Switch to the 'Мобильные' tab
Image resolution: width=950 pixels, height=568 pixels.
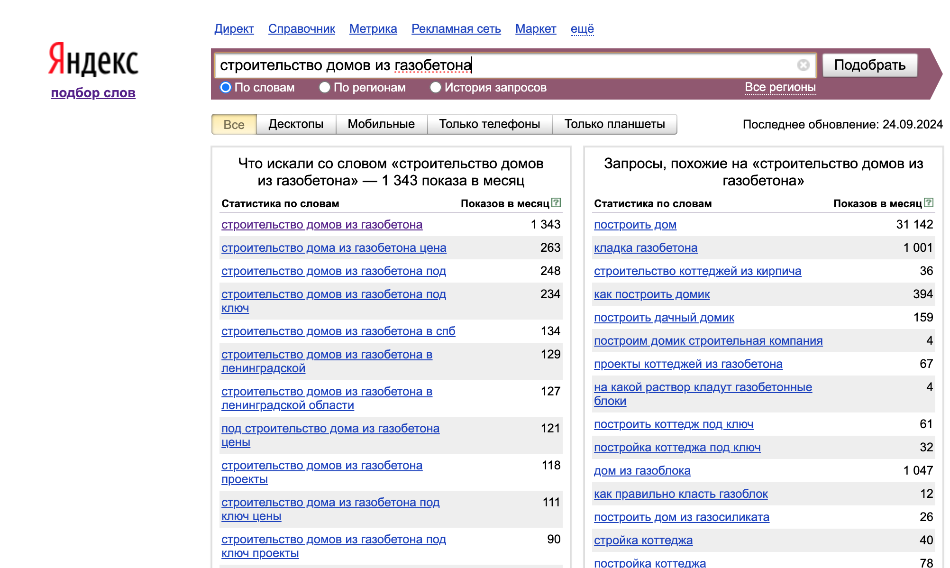(x=381, y=124)
